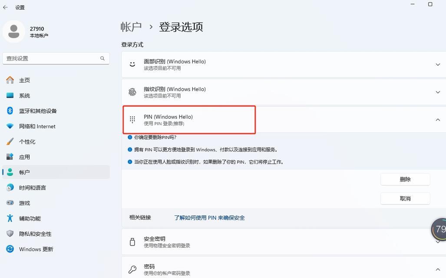Click the 使用你的帐户密码登录 description
The height and width of the screenshot is (278, 446).
click(167, 273)
